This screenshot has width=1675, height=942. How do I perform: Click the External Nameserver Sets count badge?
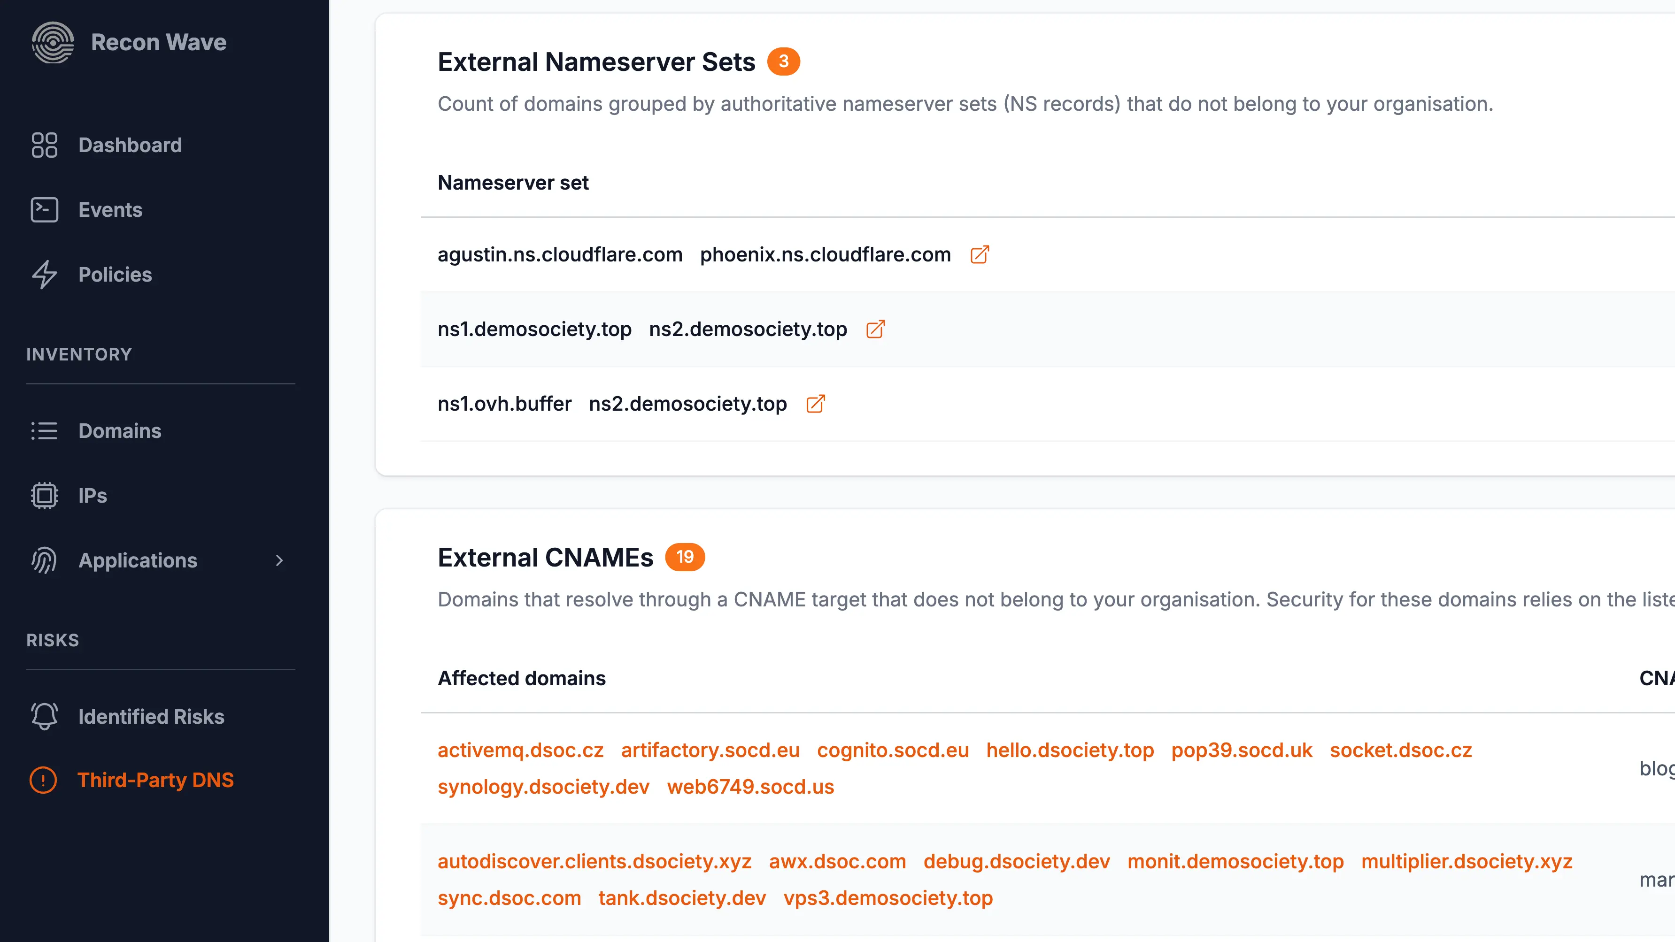click(x=784, y=62)
